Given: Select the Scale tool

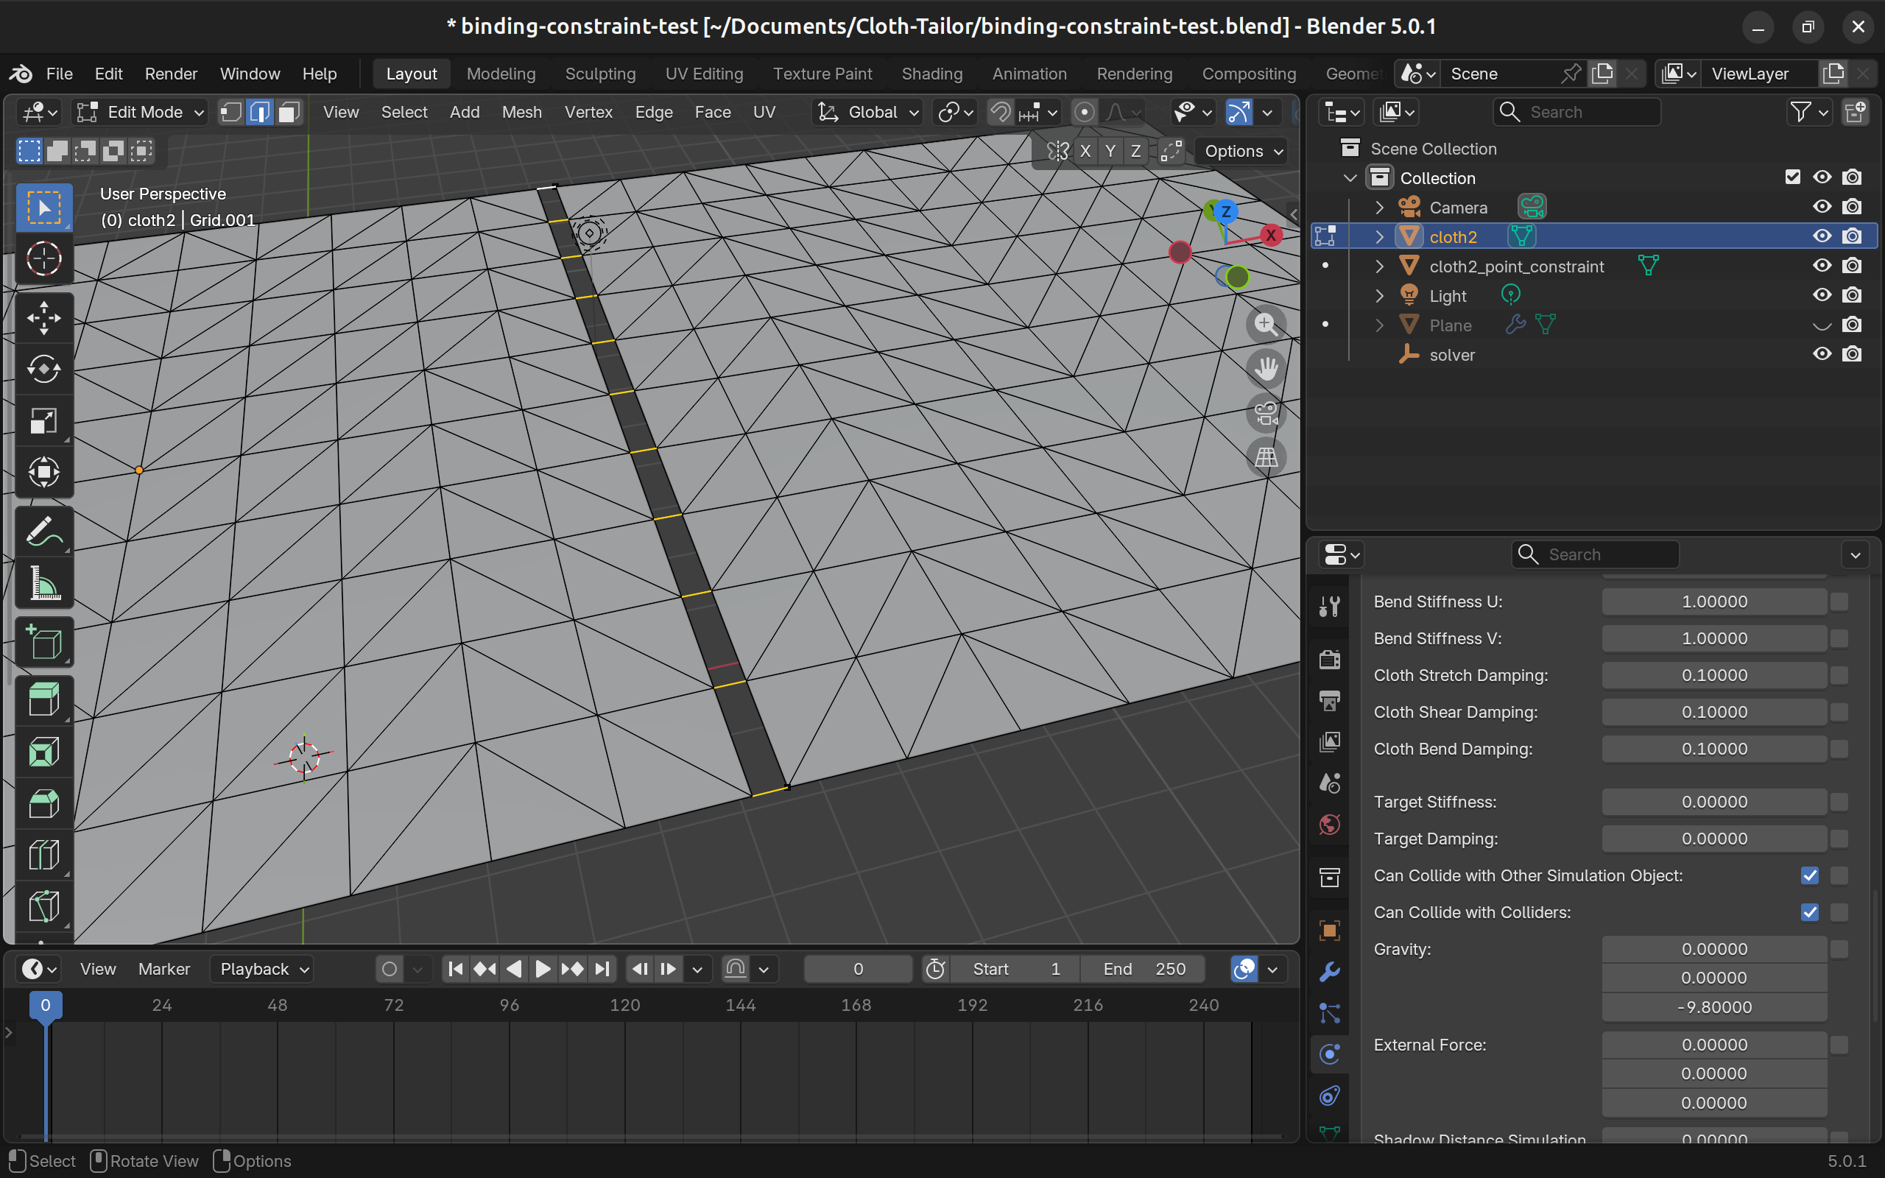Looking at the screenshot, I should (x=43, y=420).
